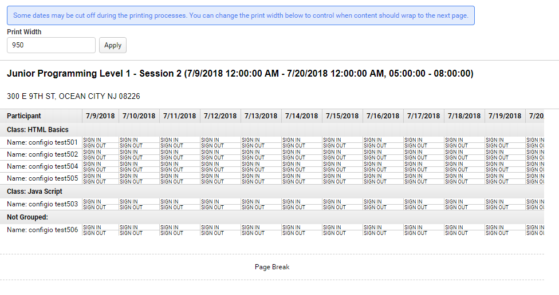Select the 7/13/2018 date column header
Viewport: 559px width, 295px height.
click(261, 116)
